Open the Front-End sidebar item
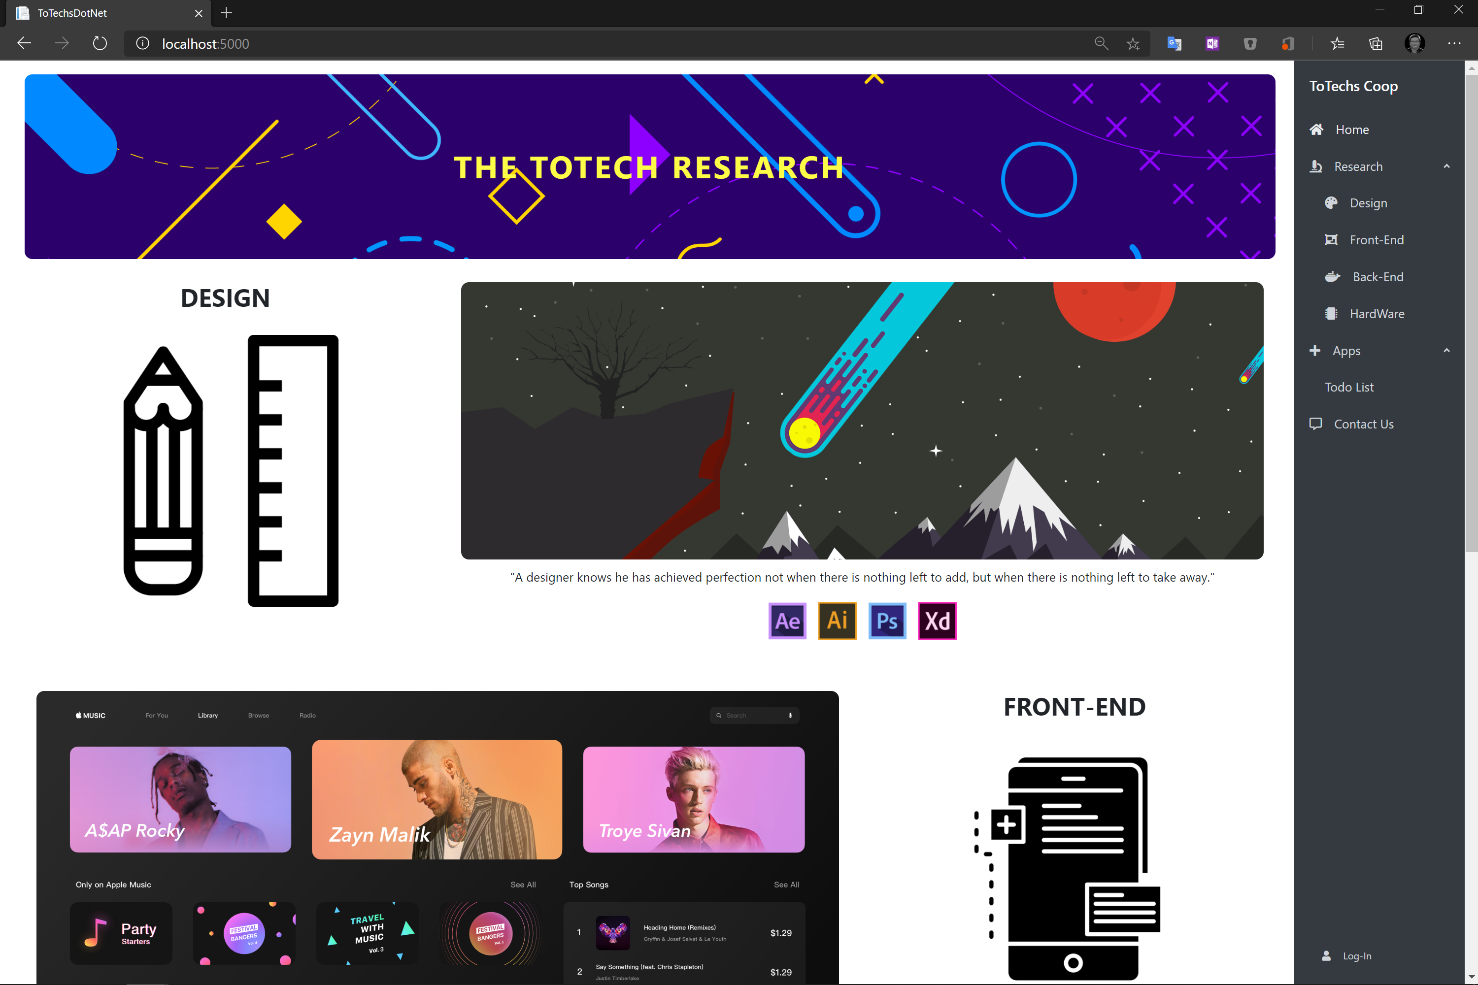 pyautogui.click(x=1376, y=240)
